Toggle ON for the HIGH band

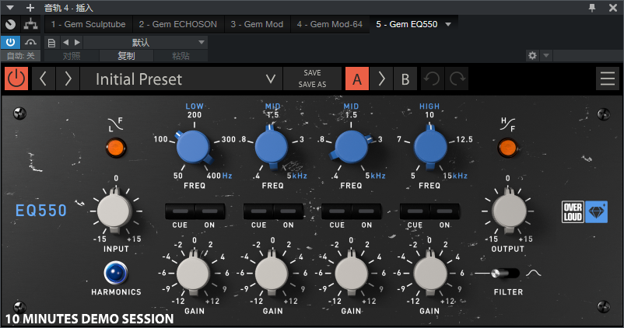(x=444, y=211)
